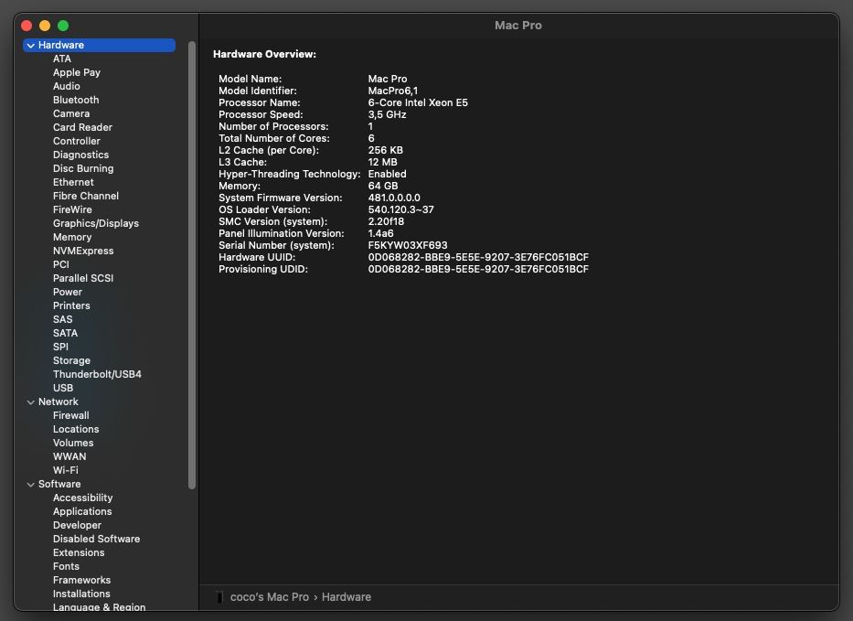Select Locations under Network

[76, 430]
